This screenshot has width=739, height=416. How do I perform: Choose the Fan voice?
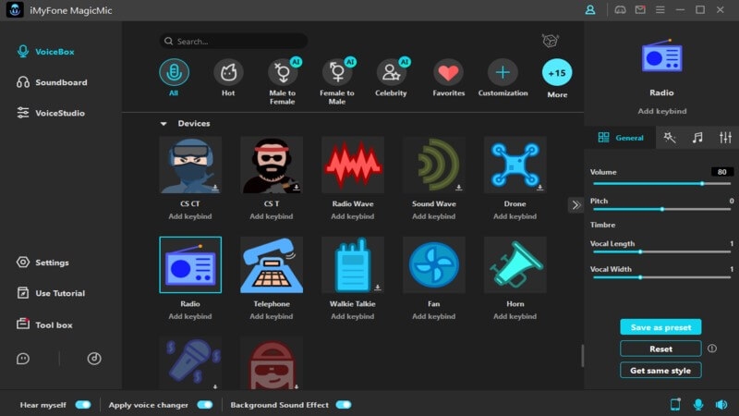(433, 265)
